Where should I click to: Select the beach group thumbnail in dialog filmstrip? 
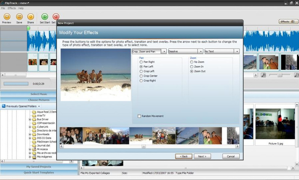[141, 136]
